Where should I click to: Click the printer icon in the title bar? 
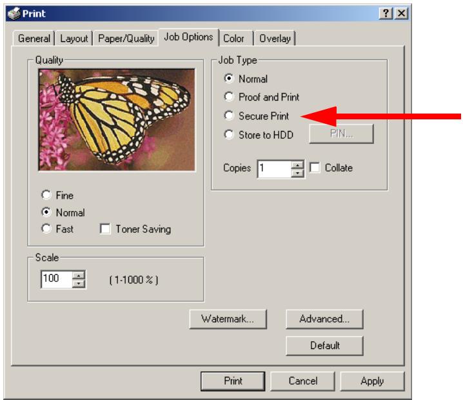14,14
